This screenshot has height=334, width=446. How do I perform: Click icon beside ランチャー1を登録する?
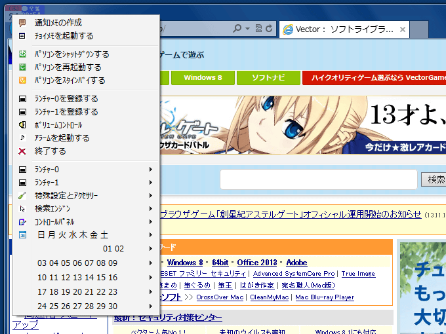22,112
